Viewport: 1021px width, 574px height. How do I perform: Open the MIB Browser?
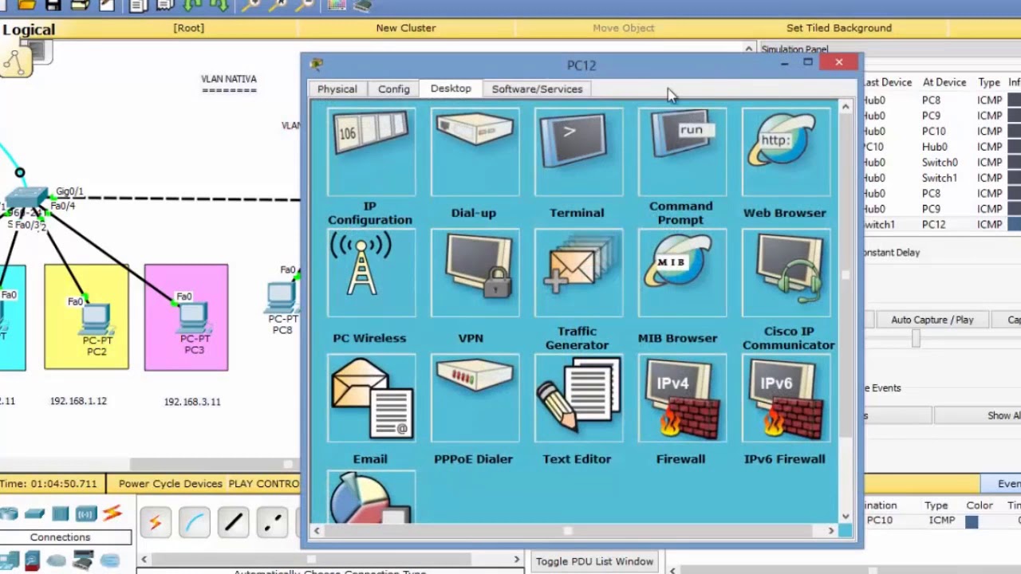point(682,273)
